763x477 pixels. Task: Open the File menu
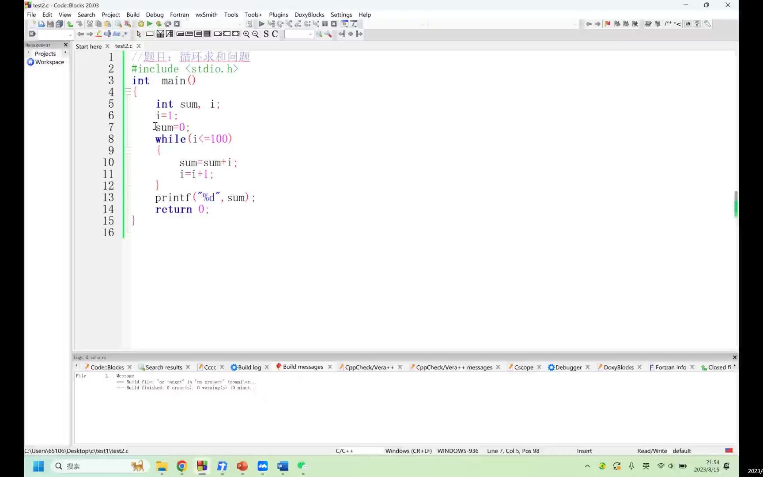tap(31, 15)
